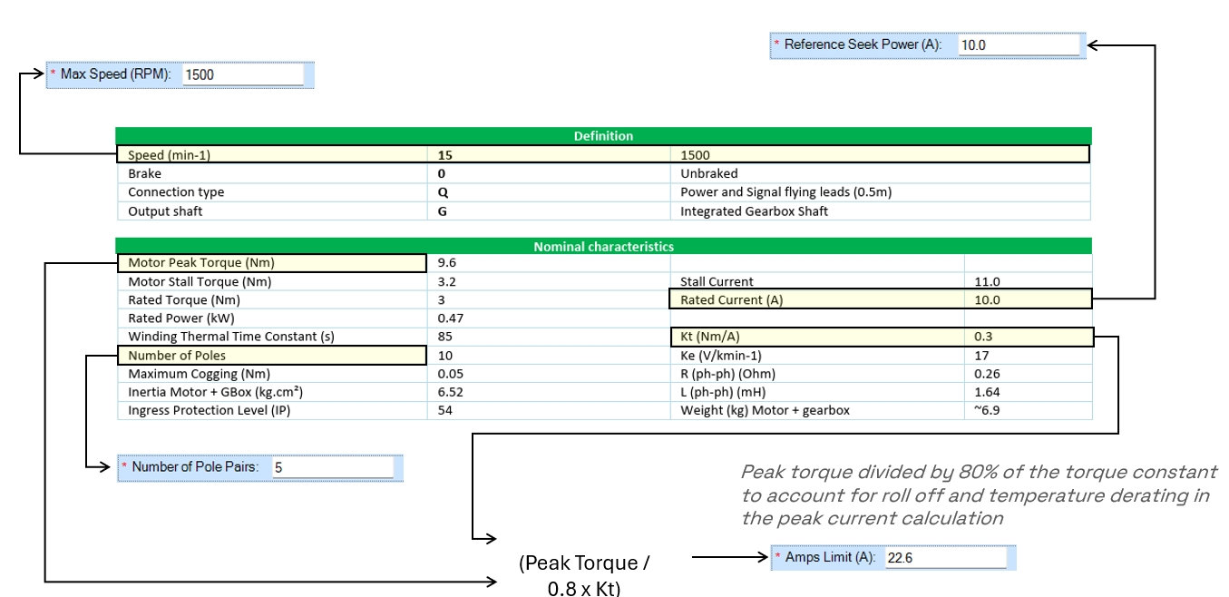Click the Ke value 17
The image size is (1229, 597).
(981, 356)
